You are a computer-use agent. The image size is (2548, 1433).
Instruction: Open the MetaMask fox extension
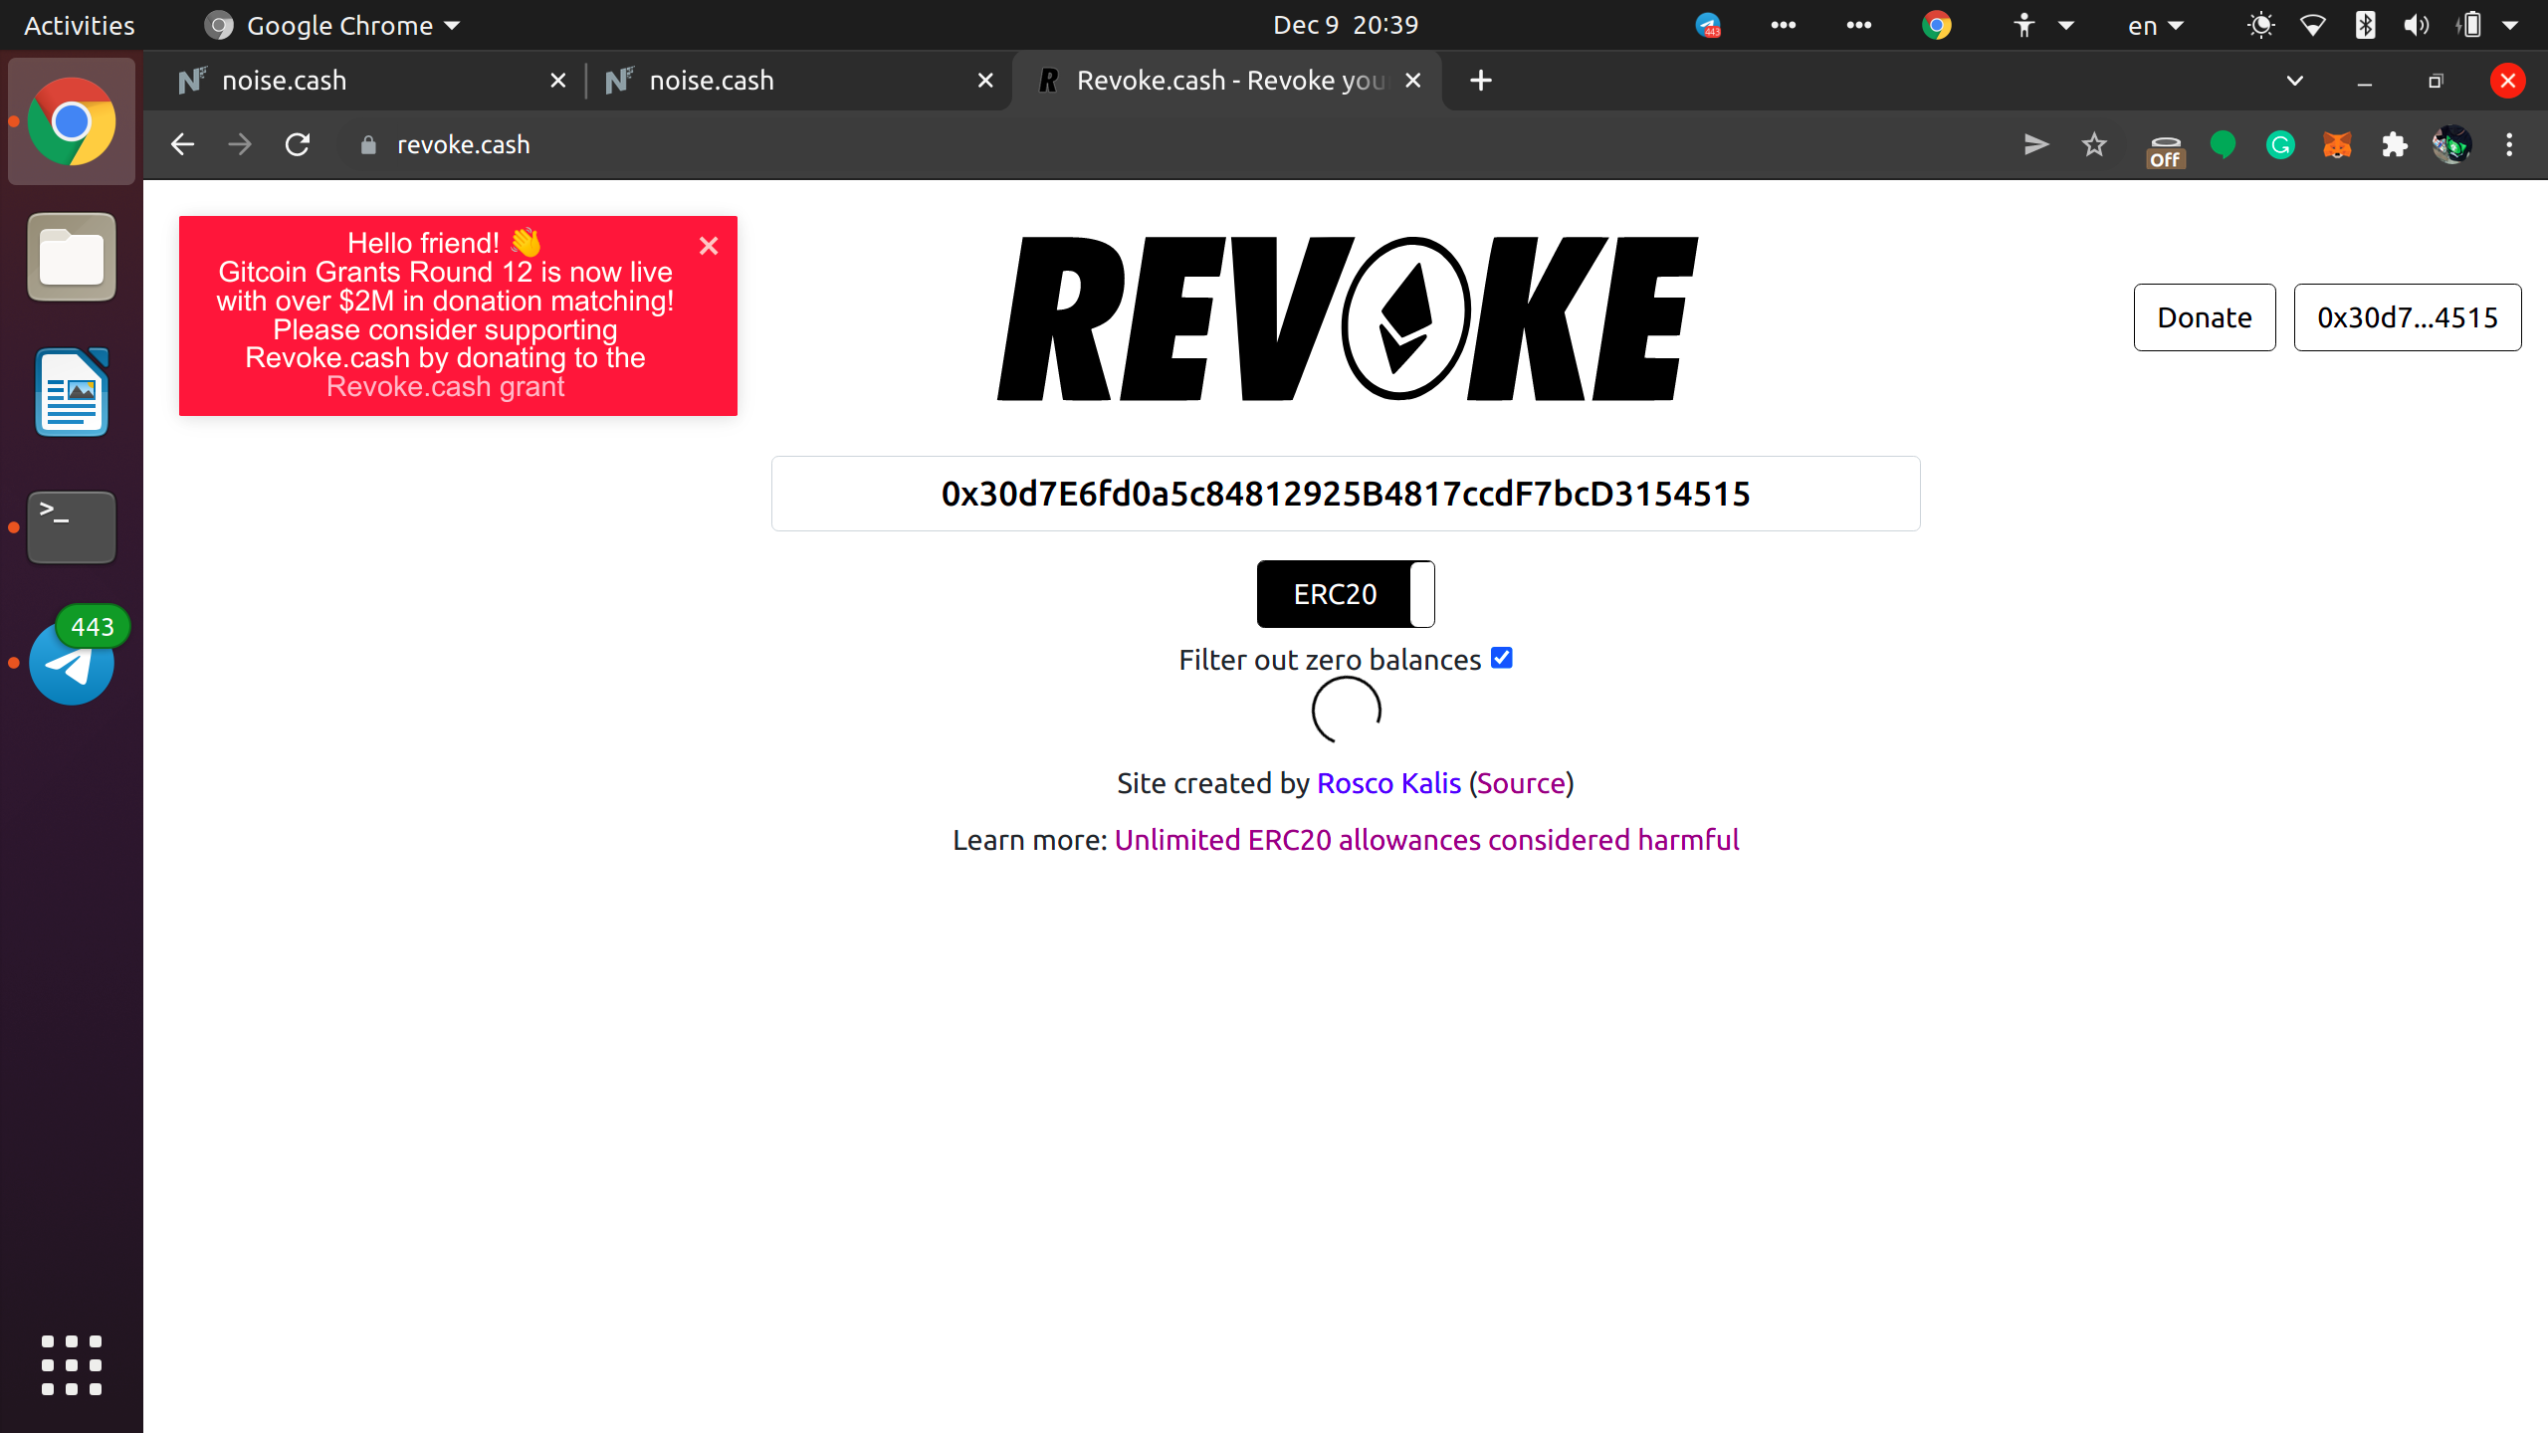2337,145
